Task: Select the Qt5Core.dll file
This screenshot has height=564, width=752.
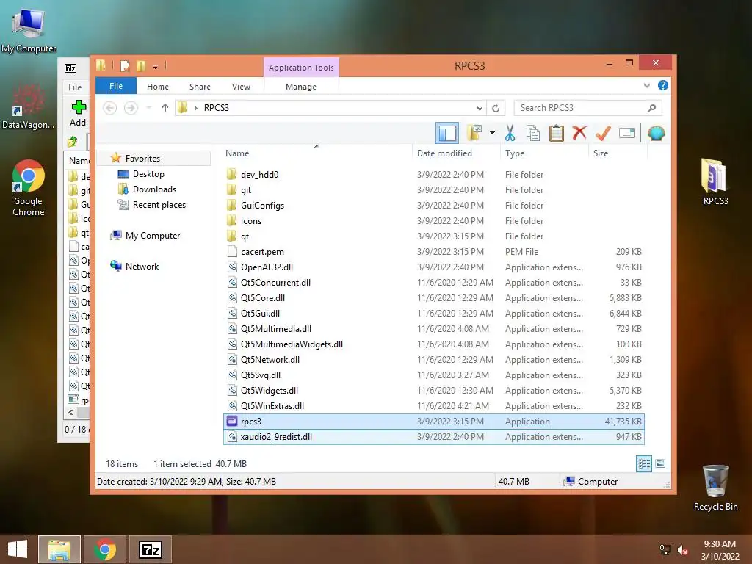Action: tap(434, 298)
